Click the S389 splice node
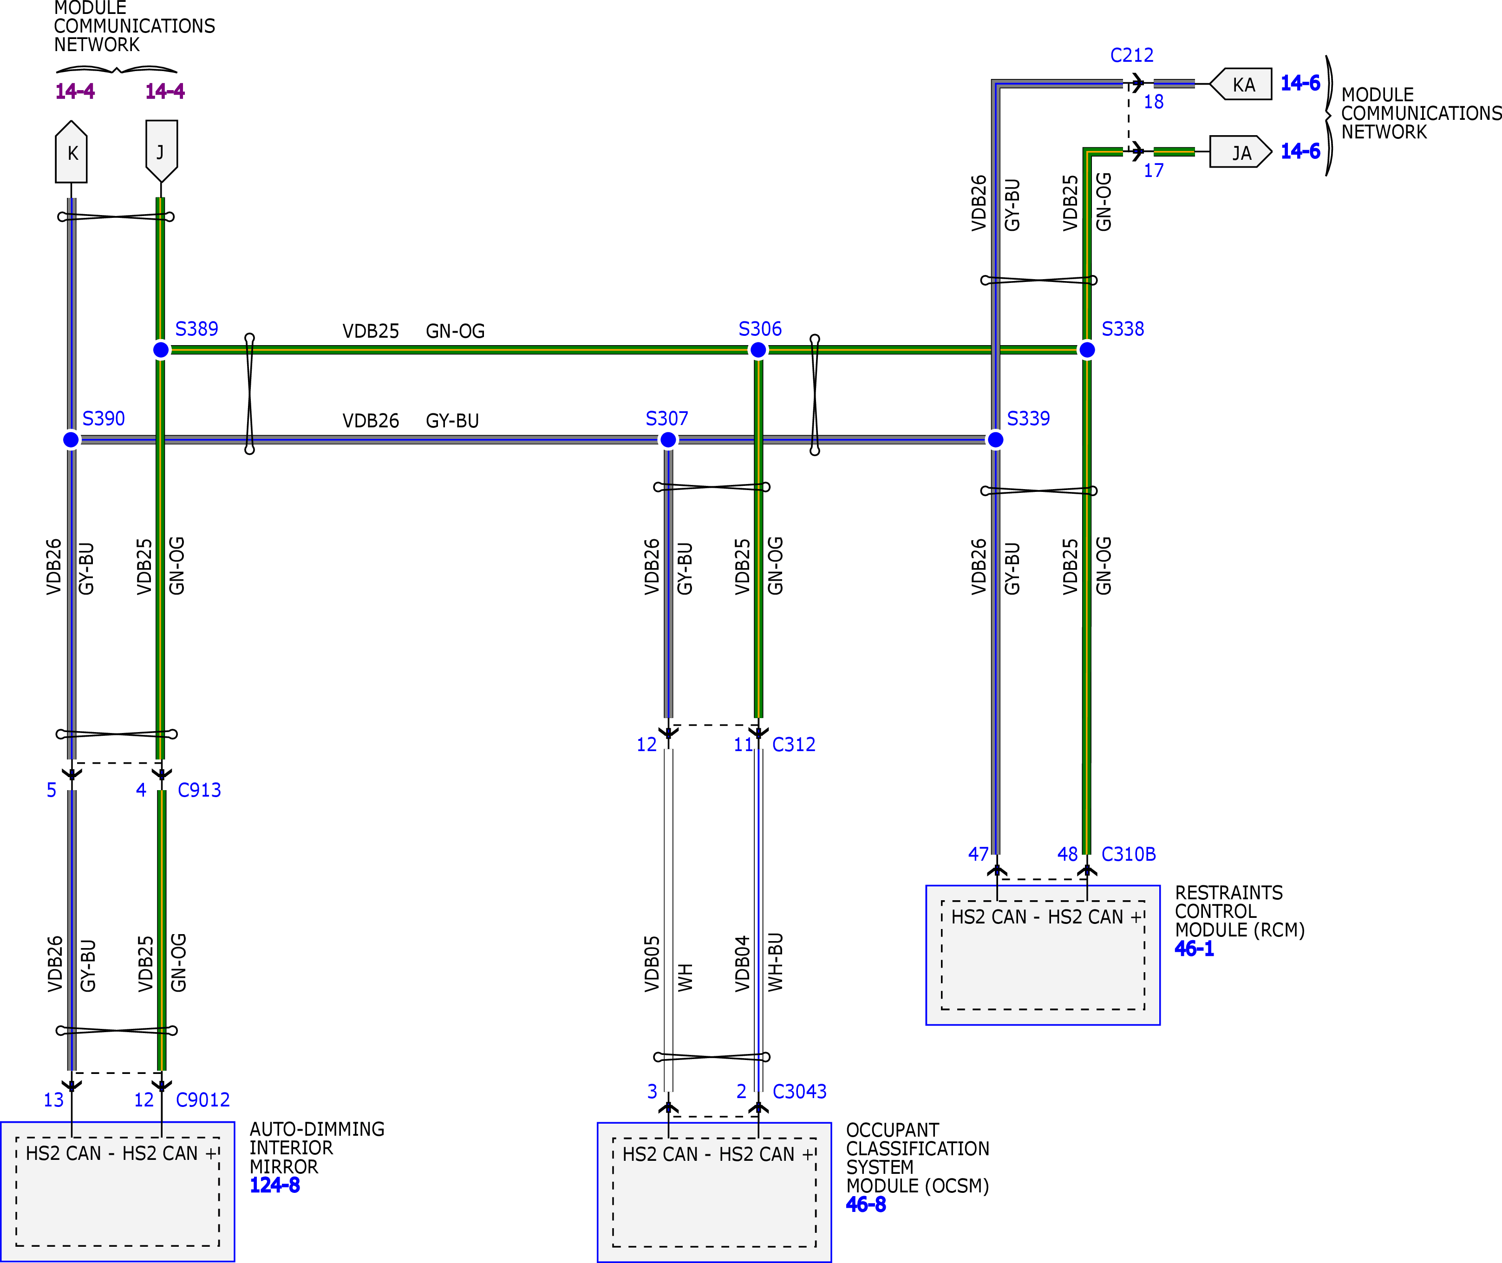Image resolution: width=1502 pixels, height=1263 pixels. click(x=161, y=349)
